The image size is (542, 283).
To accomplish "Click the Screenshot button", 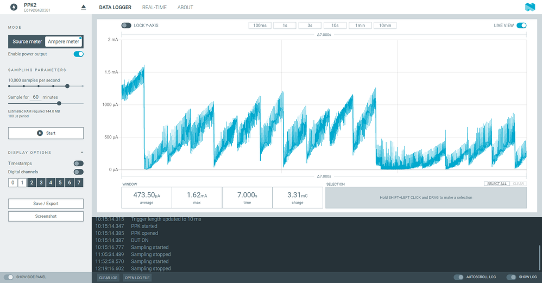I will [x=46, y=216].
